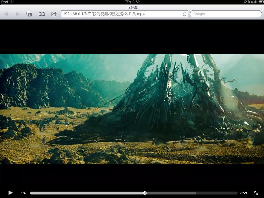Screen dimensions: 264x198
Task: Tap the status bar clock 下午9:30
Action: tap(132, 2)
